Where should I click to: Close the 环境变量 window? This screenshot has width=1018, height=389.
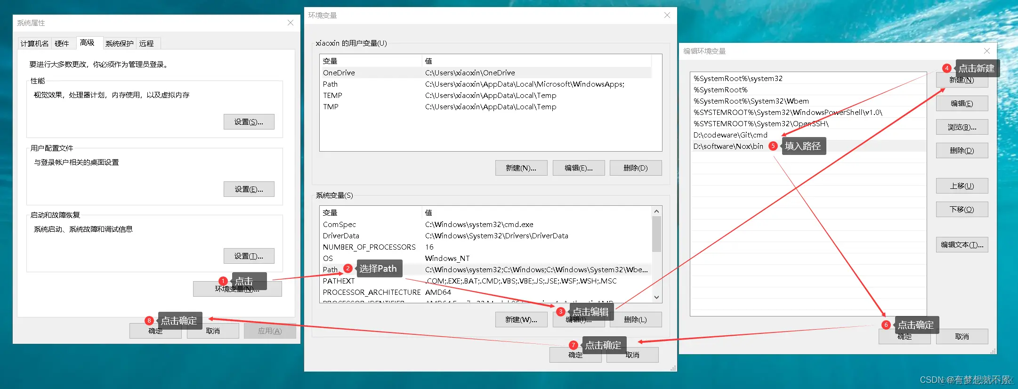coord(667,15)
